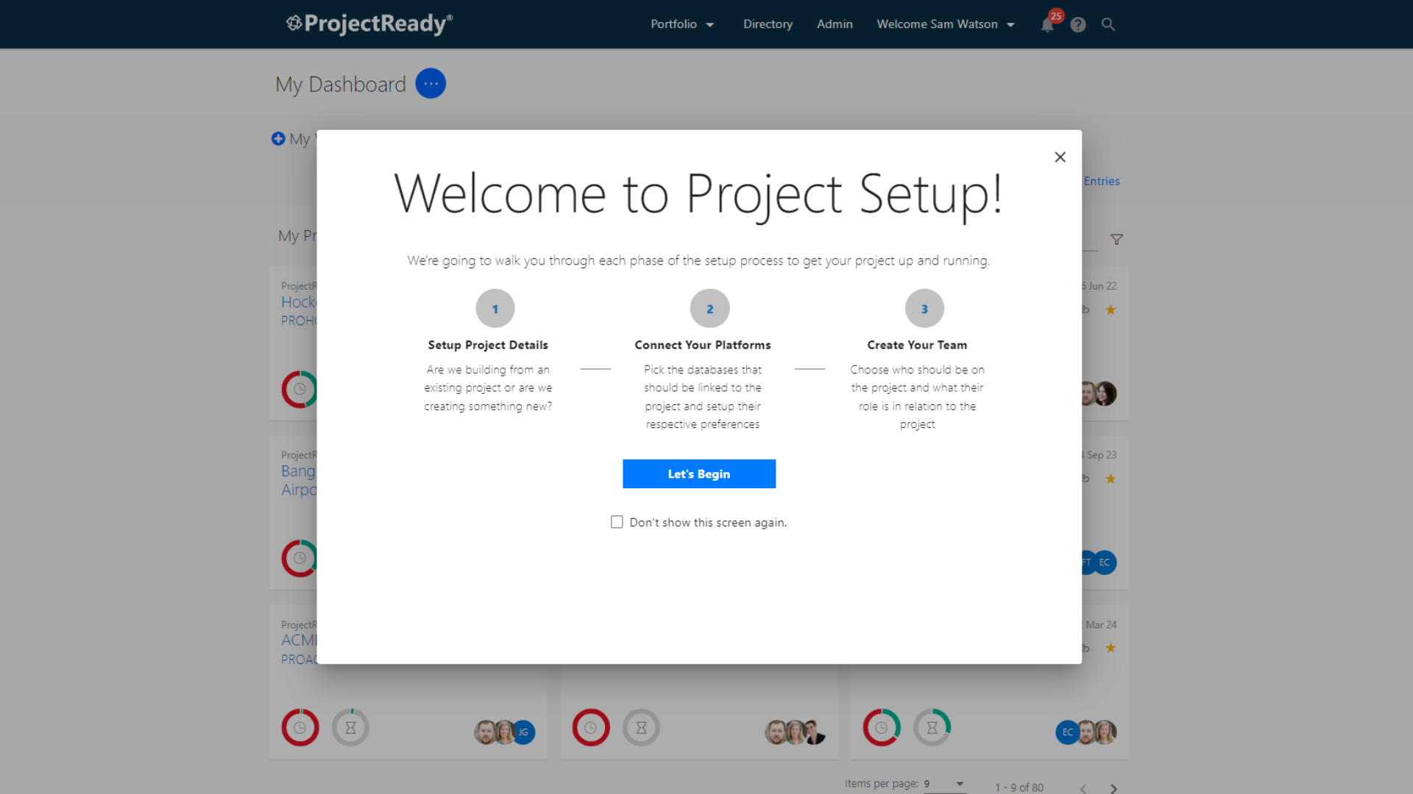Viewport: 1413px width, 794px height.
Task: Open search using the magnifier icon
Action: (x=1108, y=24)
